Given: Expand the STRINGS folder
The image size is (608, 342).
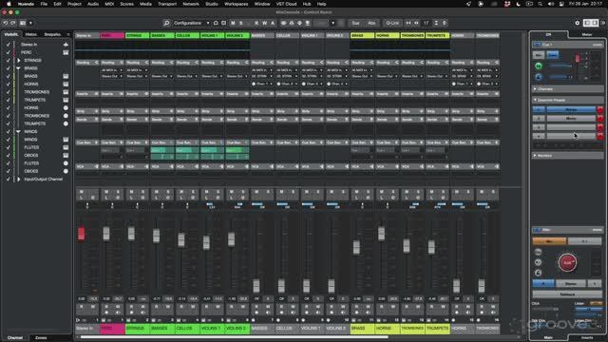Looking at the screenshot, I should point(19,61).
